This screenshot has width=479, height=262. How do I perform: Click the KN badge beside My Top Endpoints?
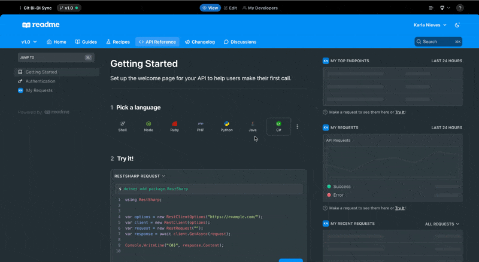click(326, 61)
